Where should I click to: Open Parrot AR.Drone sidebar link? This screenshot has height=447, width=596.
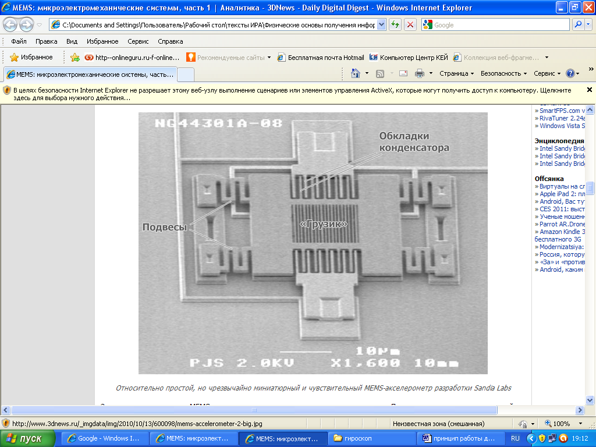click(562, 224)
